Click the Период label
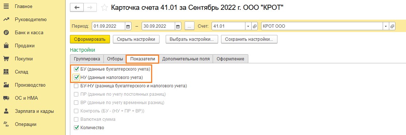Viewport: 406px width, 135px height. pyautogui.click(x=80, y=26)
